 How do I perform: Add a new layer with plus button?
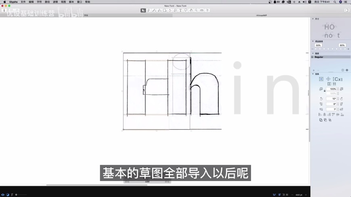313,70
